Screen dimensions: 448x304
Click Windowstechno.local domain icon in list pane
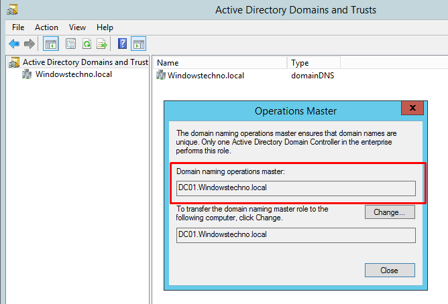pos(161,75)
